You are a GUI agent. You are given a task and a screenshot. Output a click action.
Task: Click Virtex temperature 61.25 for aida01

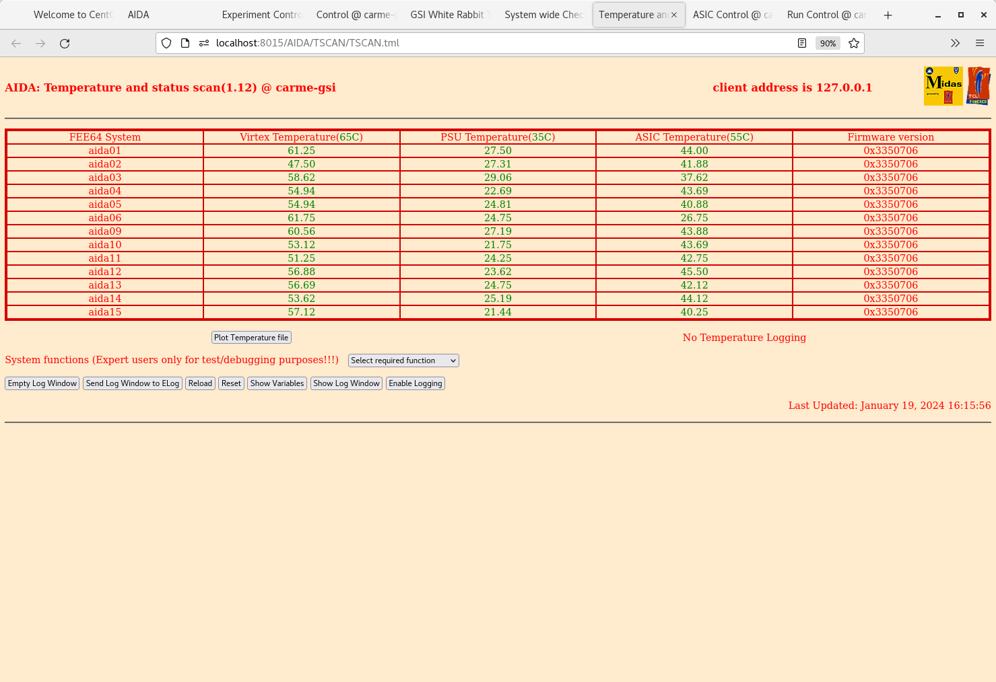(x=301, y=151)
